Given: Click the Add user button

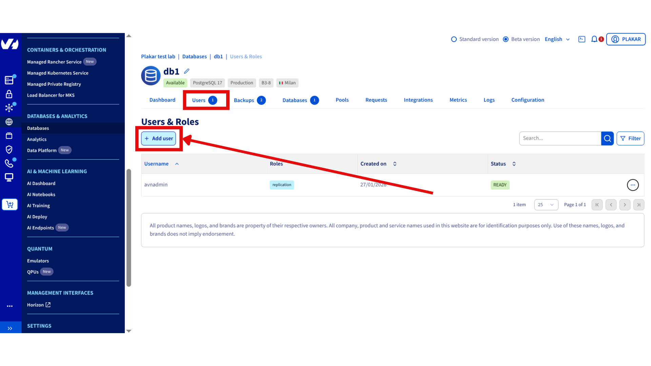Looking at the screenshot, I should (x=158, y=138).
